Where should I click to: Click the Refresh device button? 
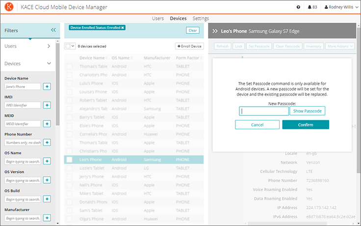tap(222, 46)
